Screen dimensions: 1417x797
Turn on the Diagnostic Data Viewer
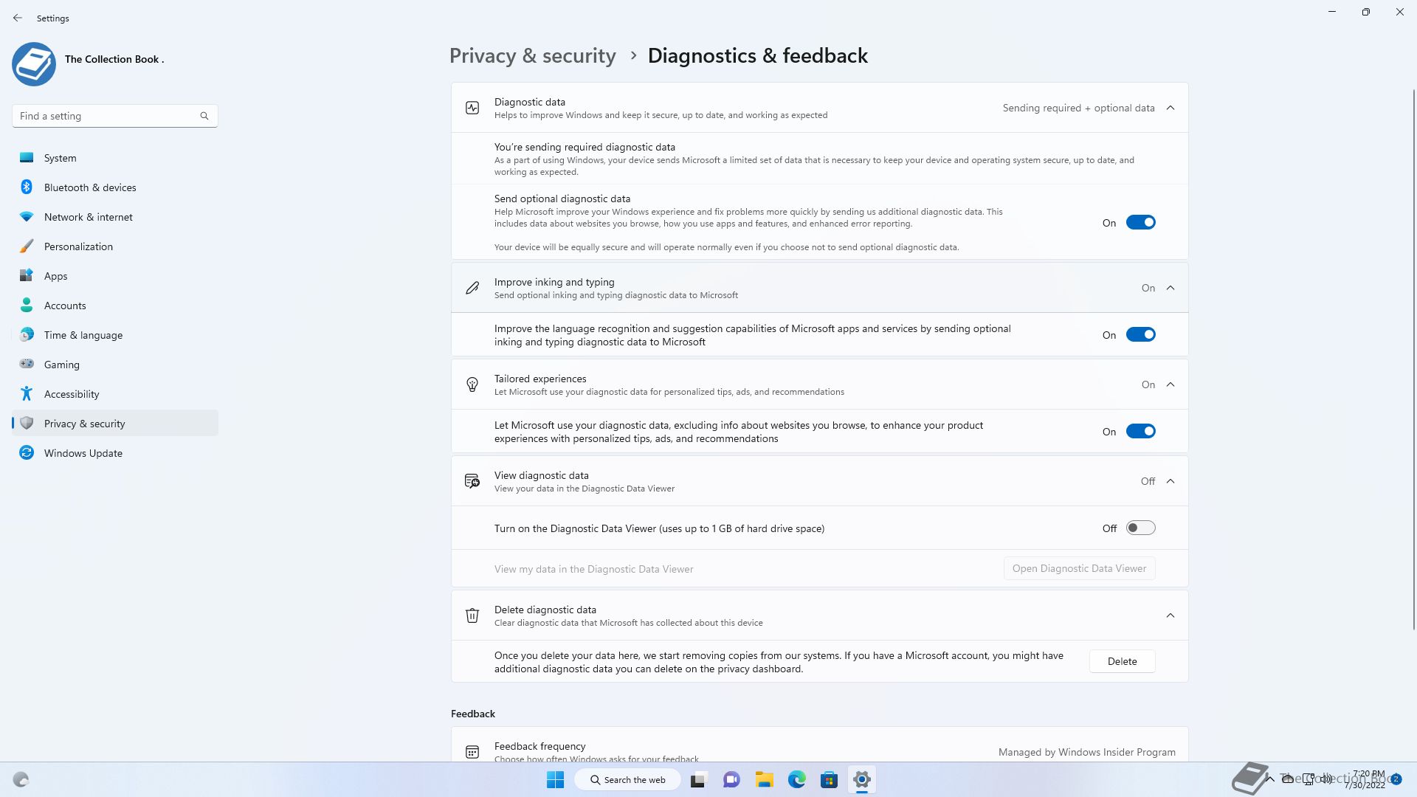tap(1140, 528)
